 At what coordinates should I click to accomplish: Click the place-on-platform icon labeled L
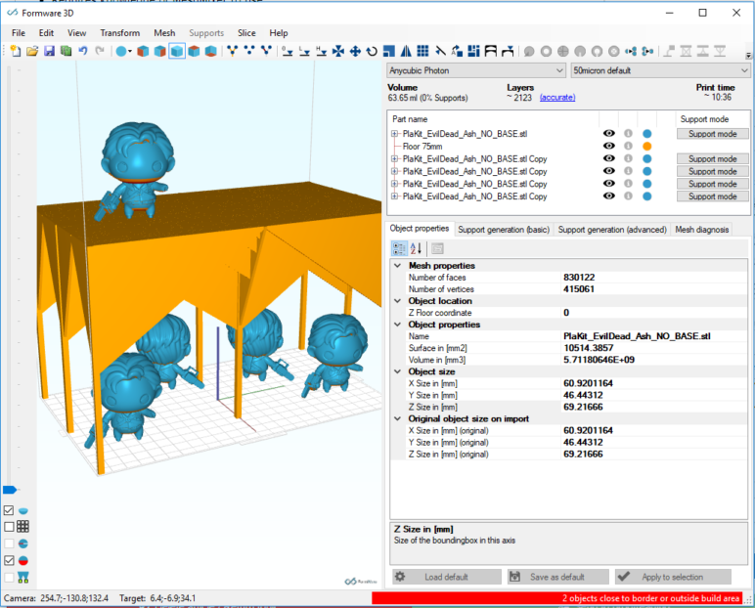304,51
